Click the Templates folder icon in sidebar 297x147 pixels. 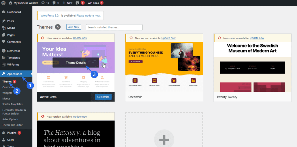(3, 58)
